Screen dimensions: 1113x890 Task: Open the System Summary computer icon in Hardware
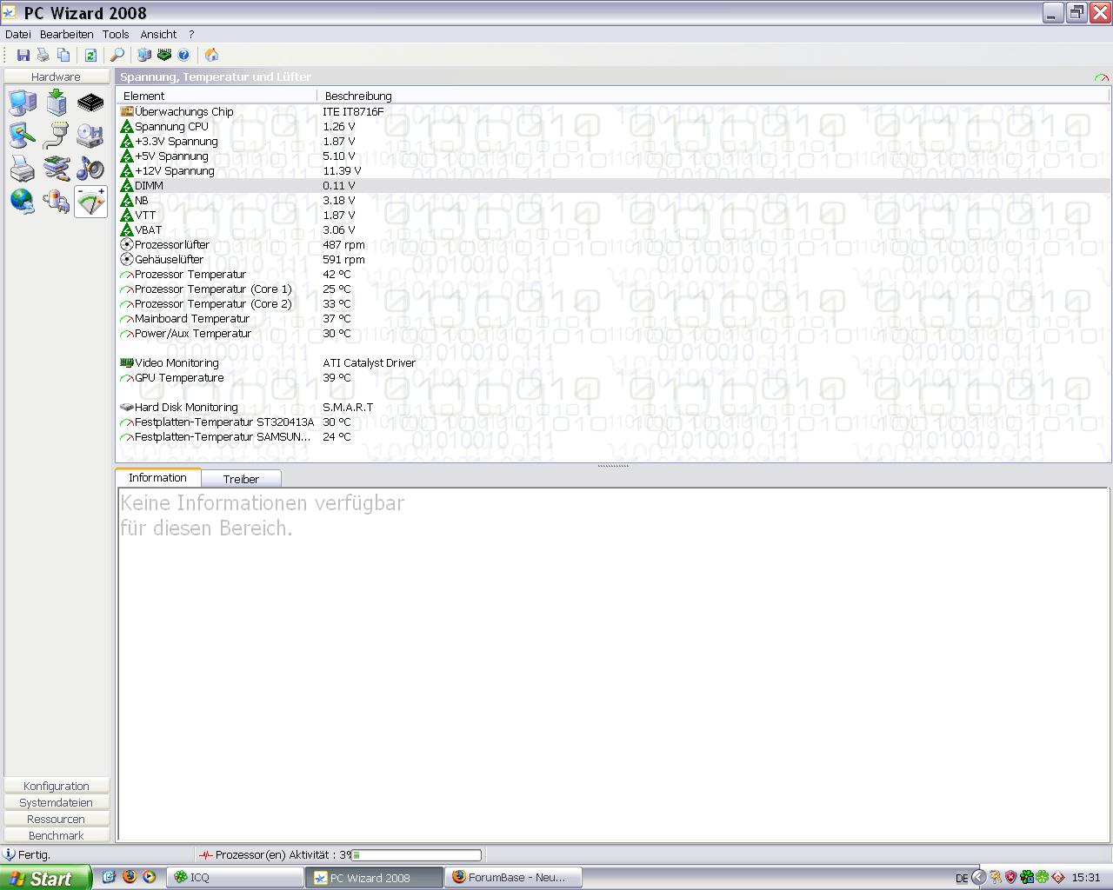tap(23, 103)
